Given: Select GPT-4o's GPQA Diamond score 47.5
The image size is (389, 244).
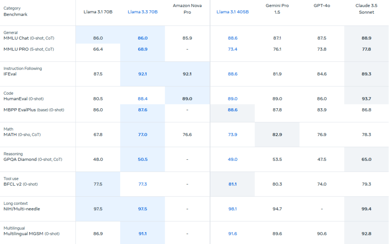Looking at the screenshot, I should (322, 160).
